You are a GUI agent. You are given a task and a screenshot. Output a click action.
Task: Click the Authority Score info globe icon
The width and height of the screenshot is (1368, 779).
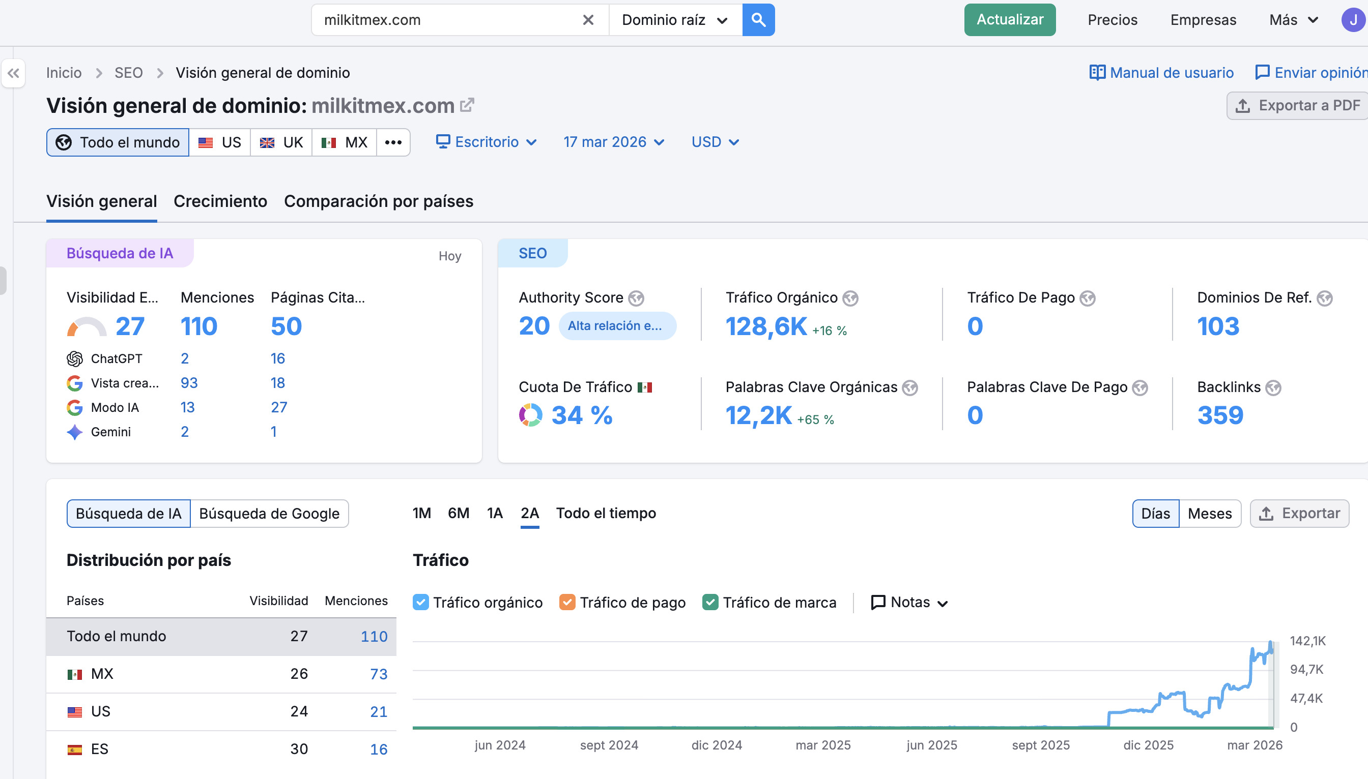636,298
